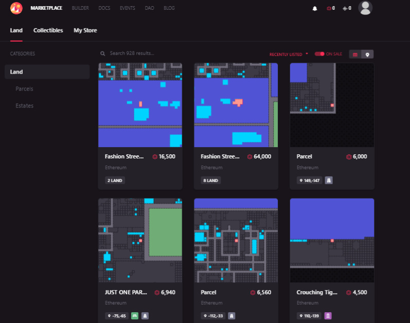The width and height of the screenshot is (410, 323).
Task: Click the MANA symbol beside 4,500 price
Action: tap(349, 293)
